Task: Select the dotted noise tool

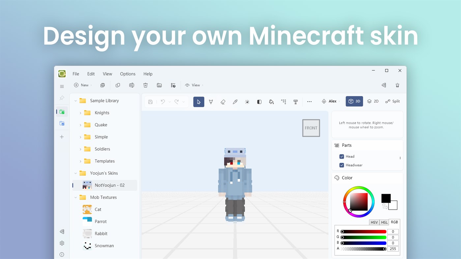Action: 283,102
